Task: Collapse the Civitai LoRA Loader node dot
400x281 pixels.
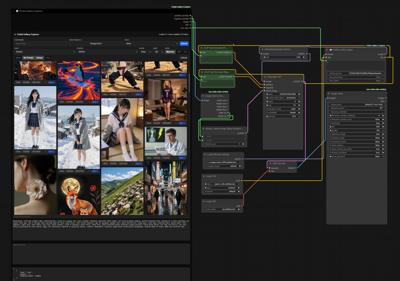Action: point(327,50)
